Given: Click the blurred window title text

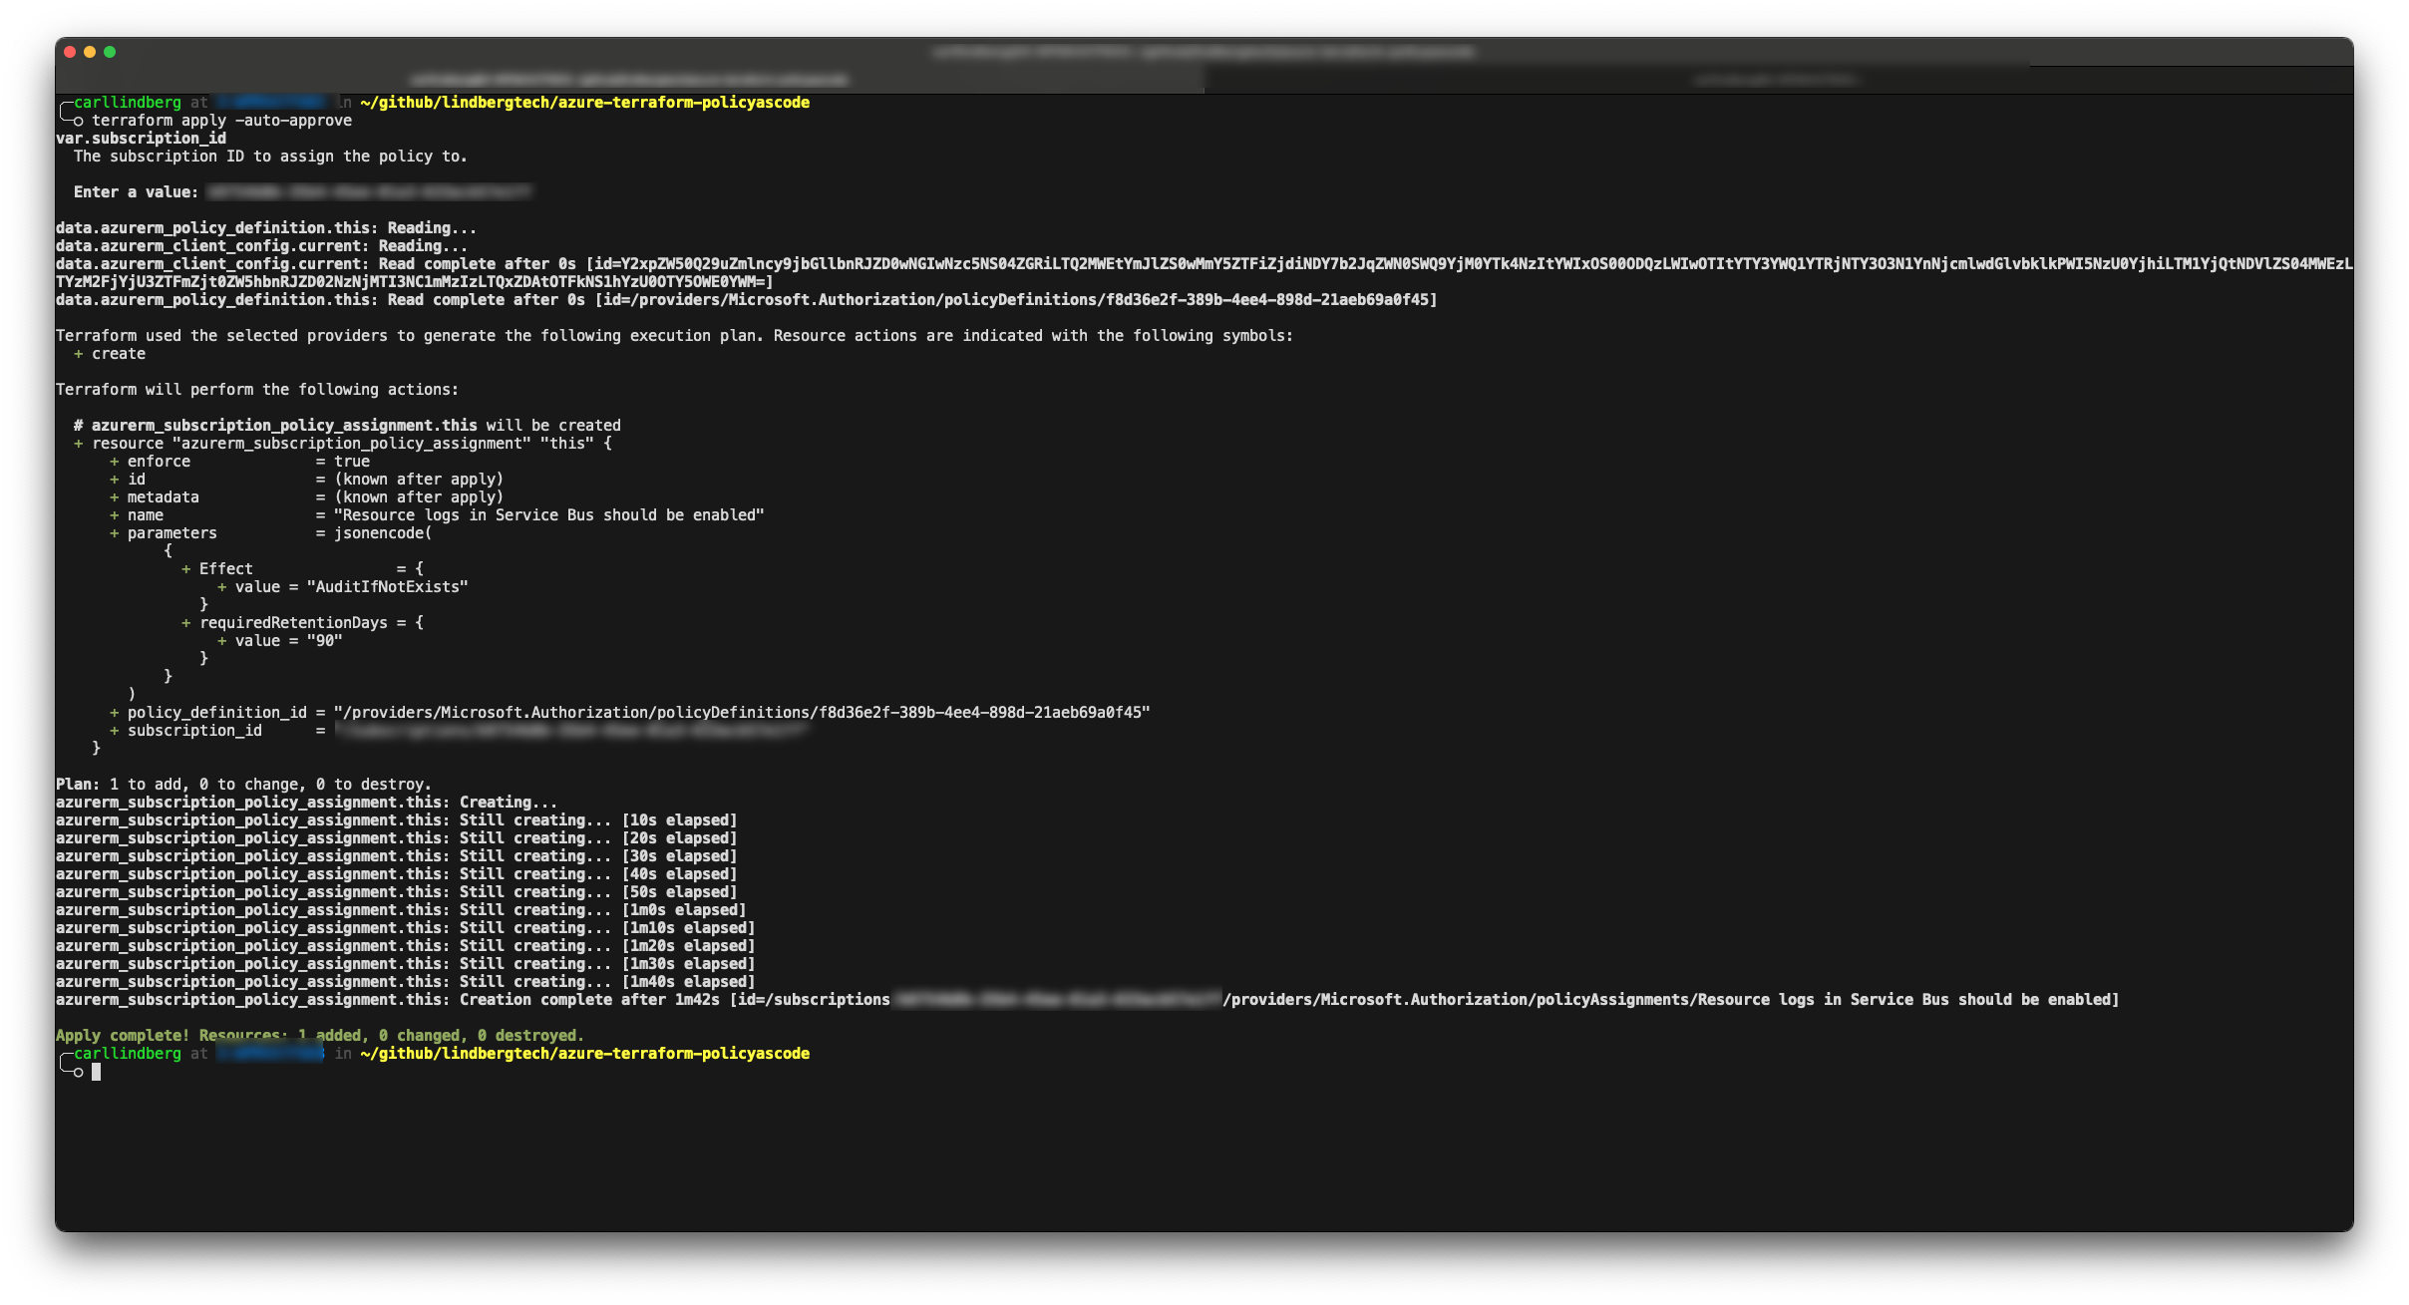Looking at the screenshot, I should click(x=1204, y=52).
